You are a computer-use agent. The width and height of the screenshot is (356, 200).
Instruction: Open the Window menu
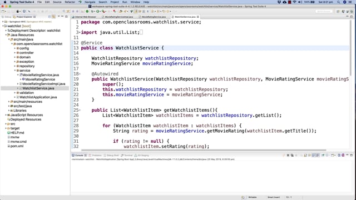(135, 2)
